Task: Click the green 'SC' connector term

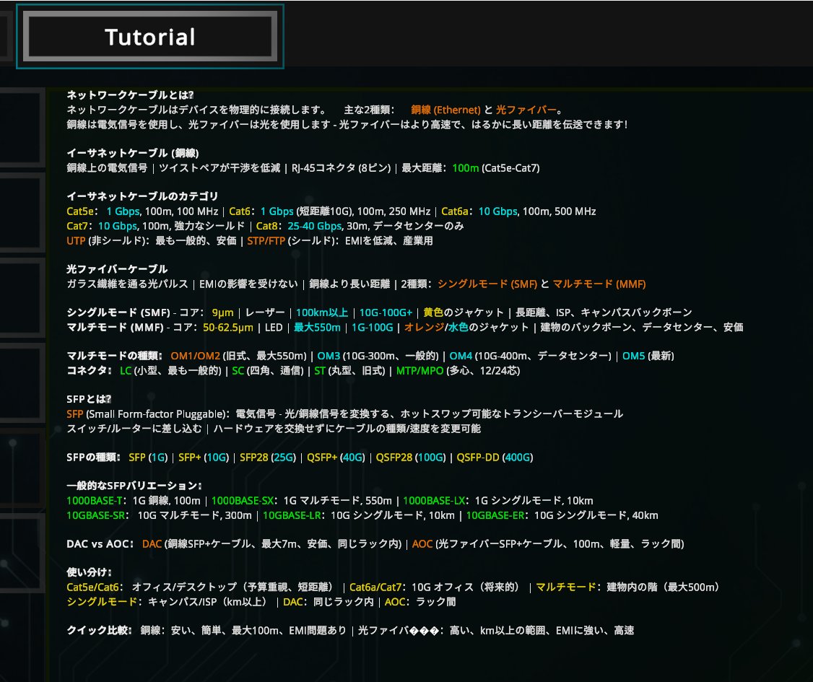Action: click(x=238, y=370)
